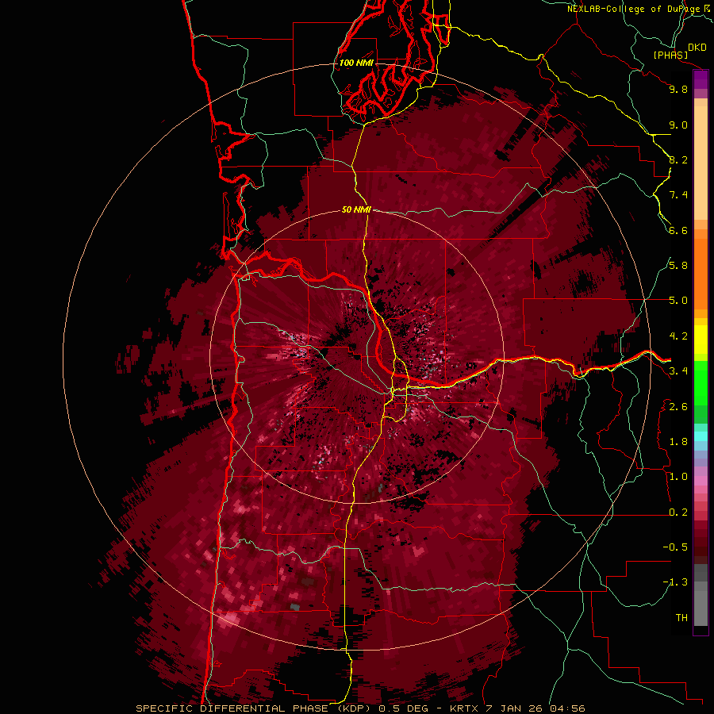Click the 8.2 value on the legend

[678, 159]
